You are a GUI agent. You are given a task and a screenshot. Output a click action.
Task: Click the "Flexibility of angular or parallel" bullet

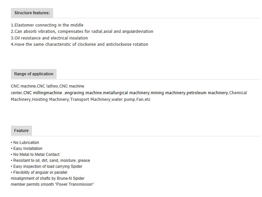pyautogui.click(x=39, y=172)
